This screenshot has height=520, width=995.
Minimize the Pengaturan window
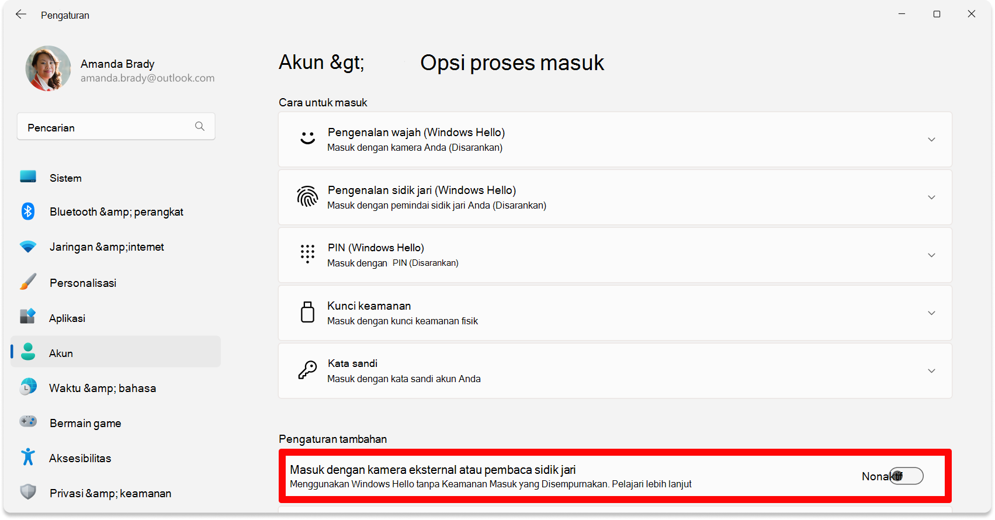pyautogui.click(x=902, y=14)
